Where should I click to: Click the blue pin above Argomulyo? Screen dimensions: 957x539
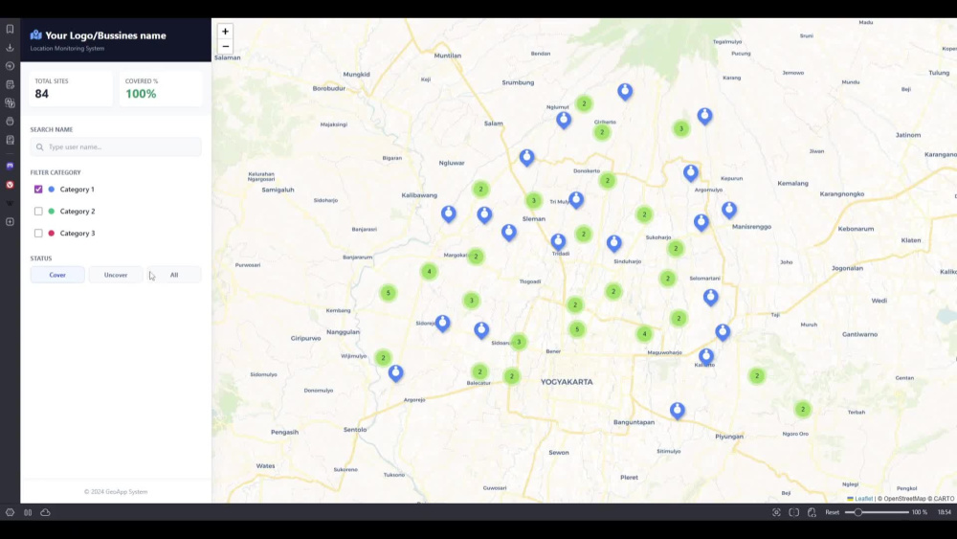click(x=690, y=172)
